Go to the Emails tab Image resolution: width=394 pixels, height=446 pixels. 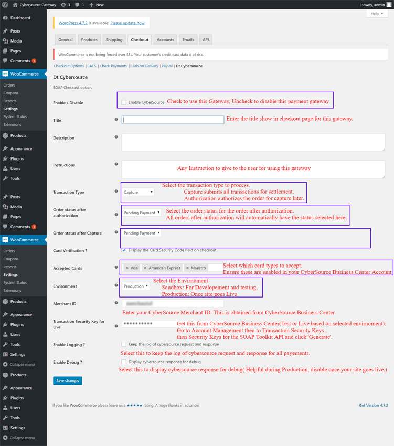tap(188, 40)
